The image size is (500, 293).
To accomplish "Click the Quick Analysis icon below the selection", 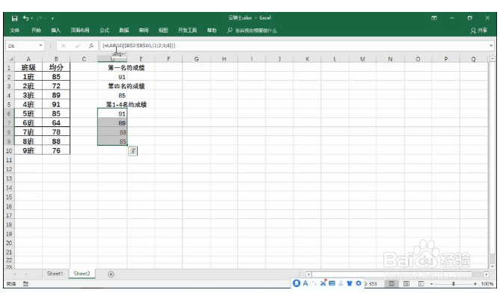I will pos(132,151).
